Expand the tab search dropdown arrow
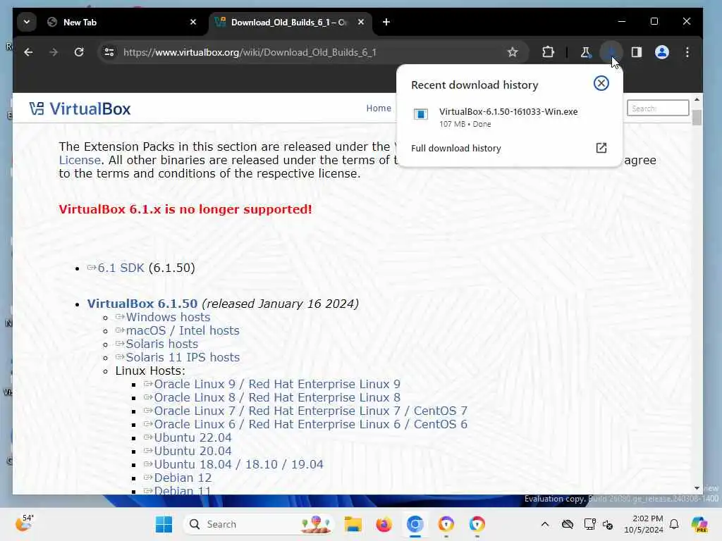 pyautogui.click(x=27, y=22)
